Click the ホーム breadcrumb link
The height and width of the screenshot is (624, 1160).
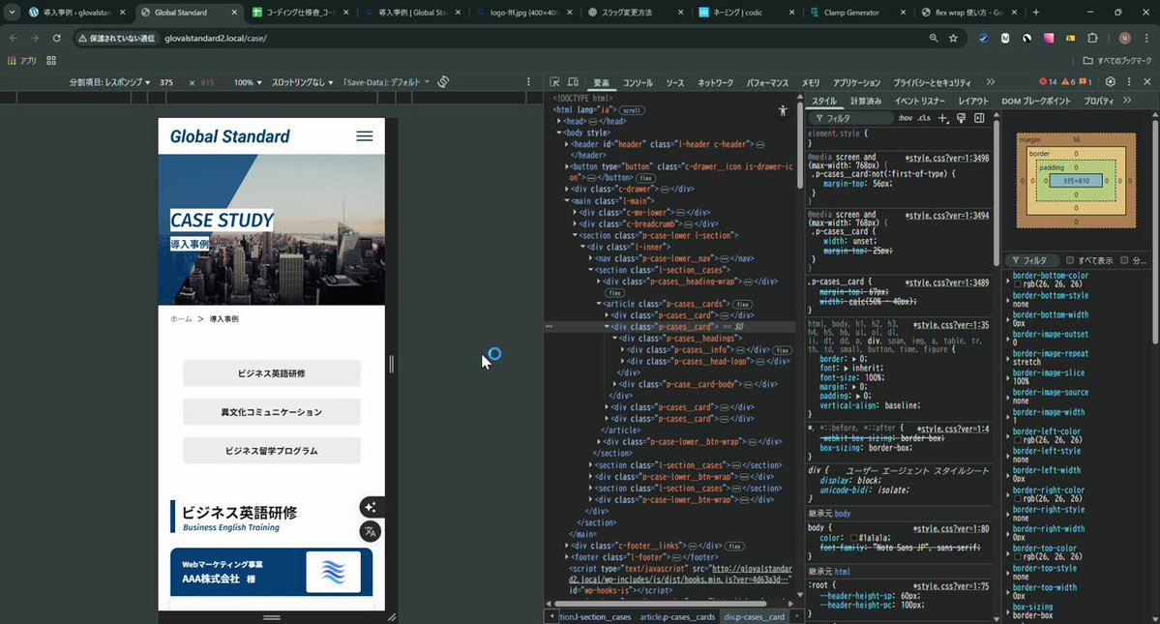click(x=181, y=318)
